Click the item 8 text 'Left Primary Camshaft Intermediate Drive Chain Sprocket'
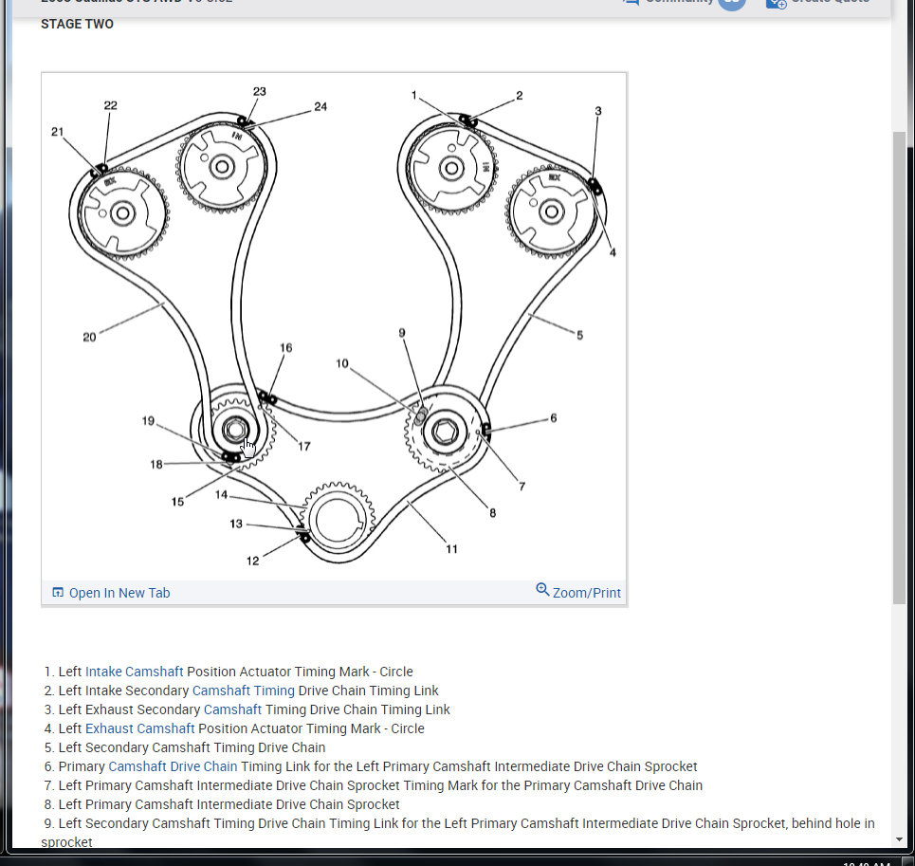 point(229,804)
